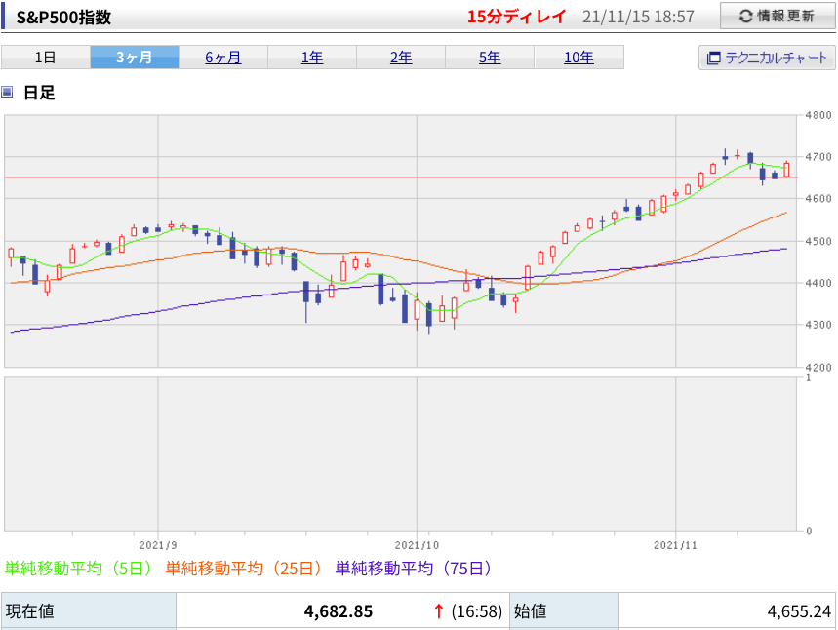
Task: Click the latest red candlestick on the chart
Action: pos(786,170)
